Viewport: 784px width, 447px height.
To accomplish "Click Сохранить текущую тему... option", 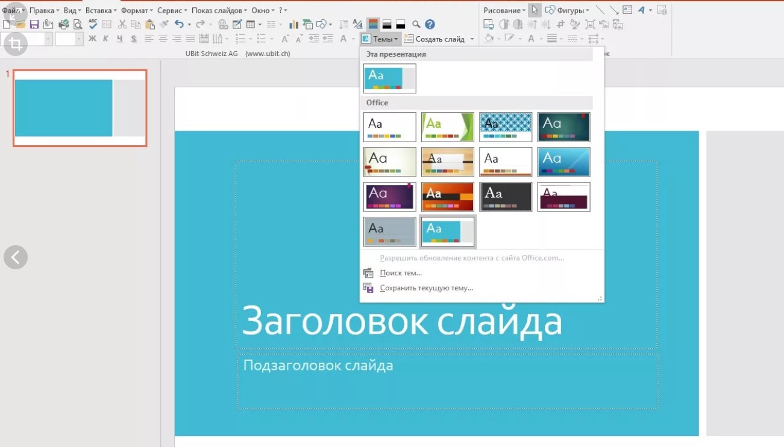I will 426,288.
